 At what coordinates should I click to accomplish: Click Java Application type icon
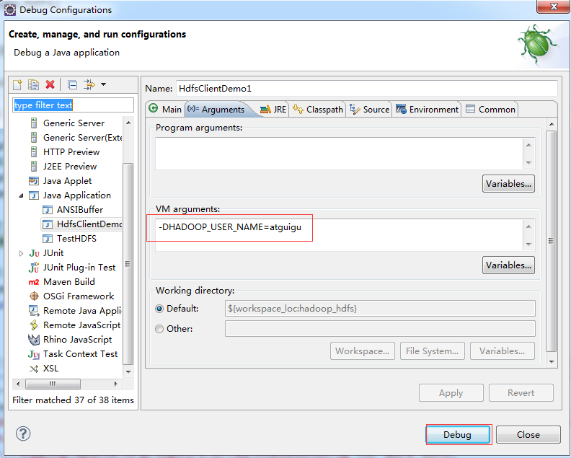pos(33,195)
